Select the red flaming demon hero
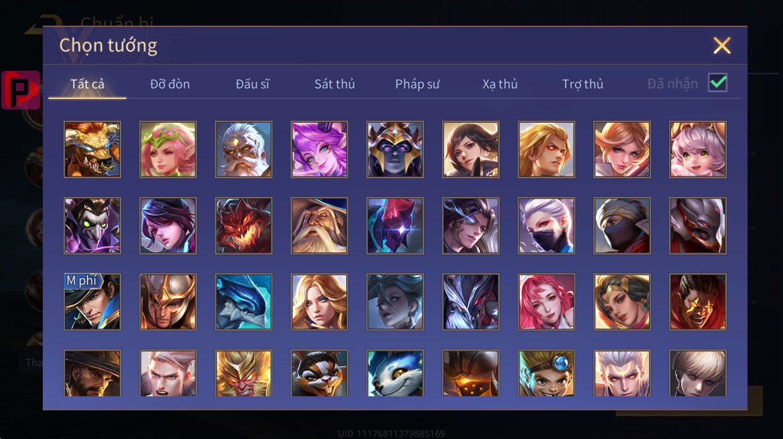The height and width of the screenshot is (439, 783). (243, 226)
